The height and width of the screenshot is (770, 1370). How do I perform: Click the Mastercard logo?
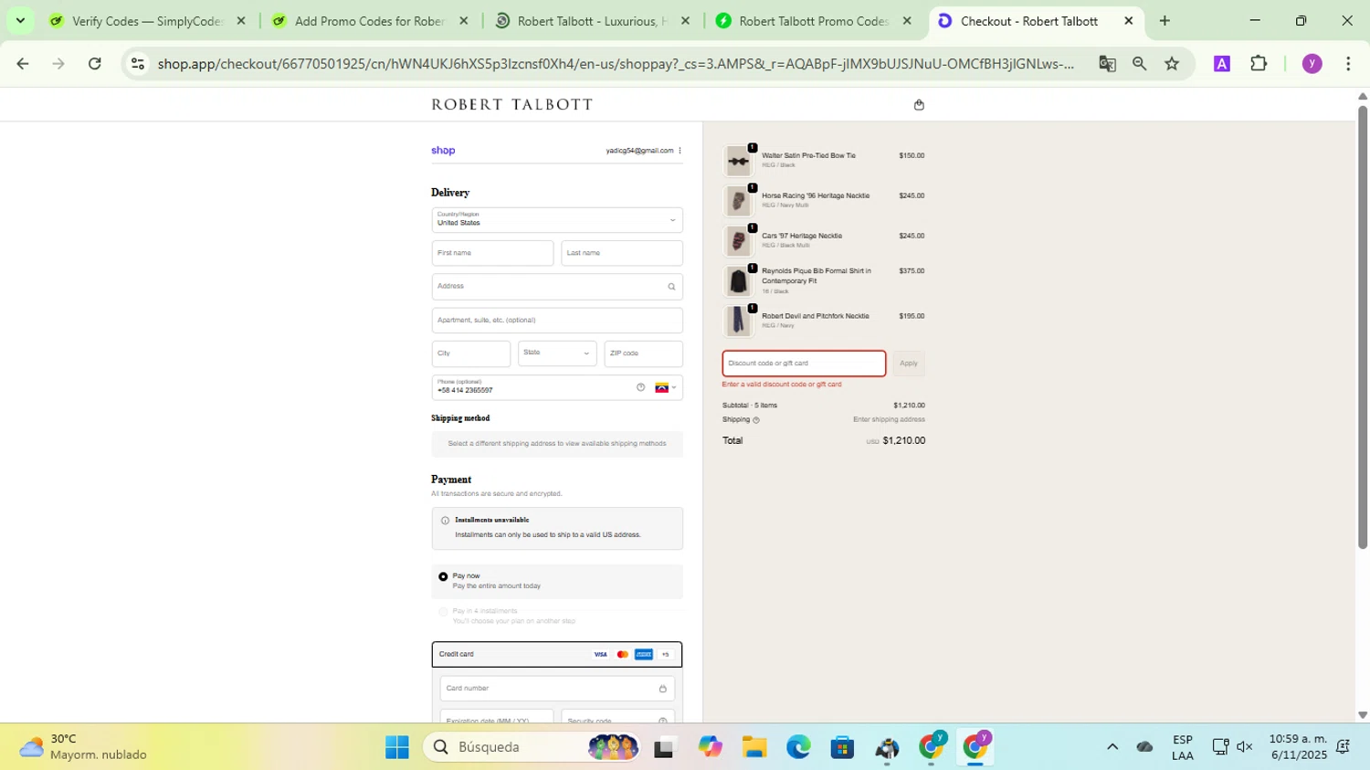click(x=623, y=654)
